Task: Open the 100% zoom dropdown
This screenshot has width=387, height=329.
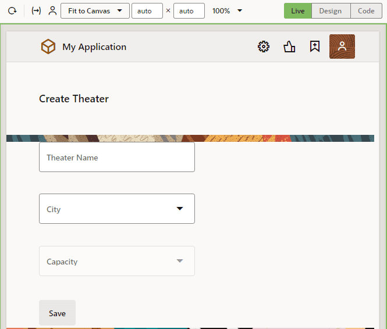Action: [x=227, y=11]
